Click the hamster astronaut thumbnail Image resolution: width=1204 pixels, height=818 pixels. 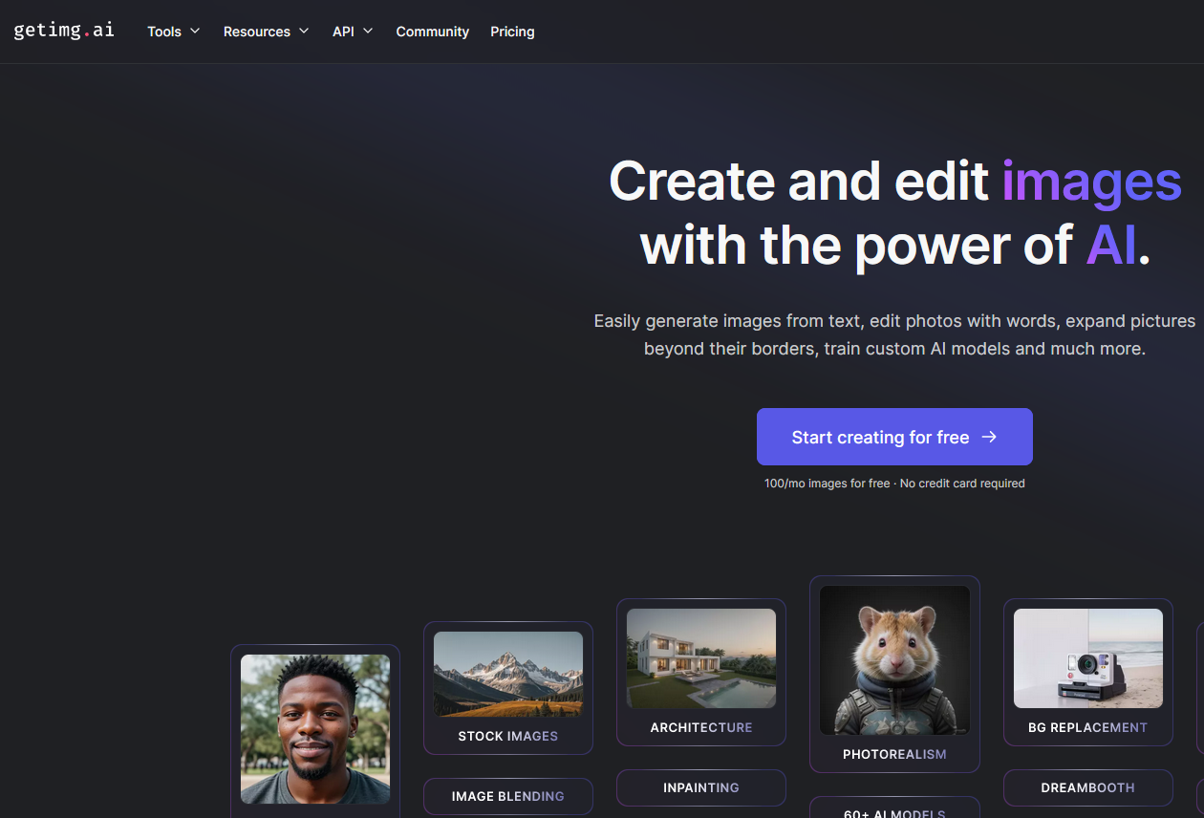tap(893, 660)
